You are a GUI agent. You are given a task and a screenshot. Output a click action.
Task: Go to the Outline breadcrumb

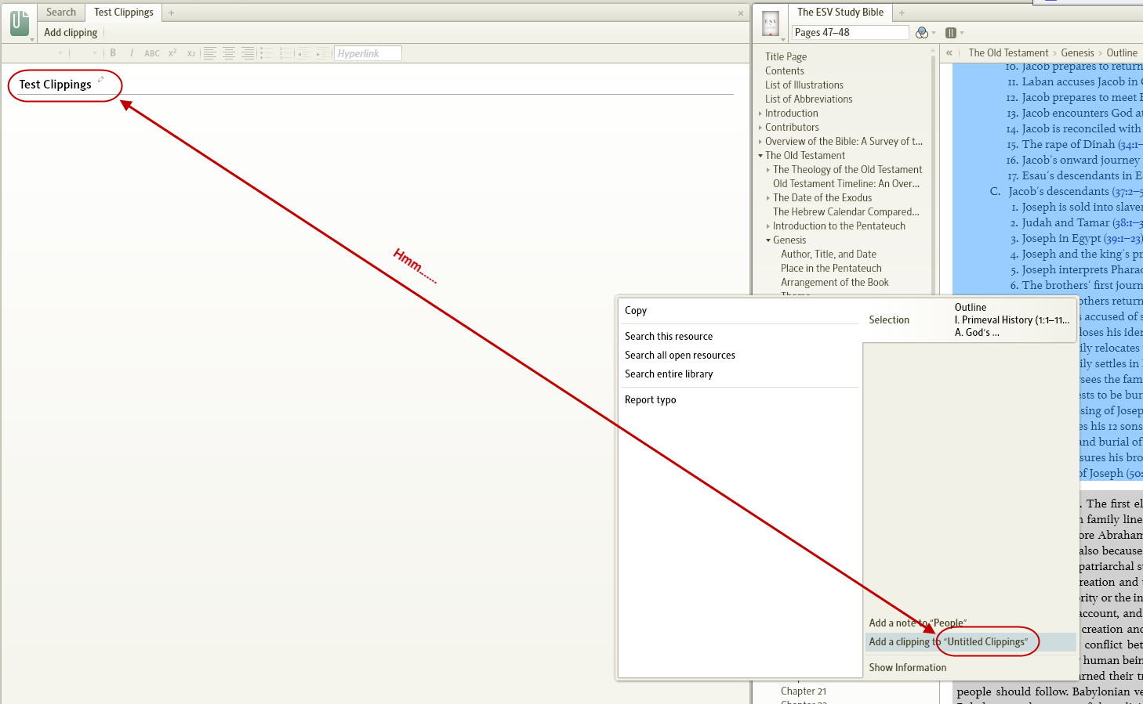click(x=1122, y=53)
